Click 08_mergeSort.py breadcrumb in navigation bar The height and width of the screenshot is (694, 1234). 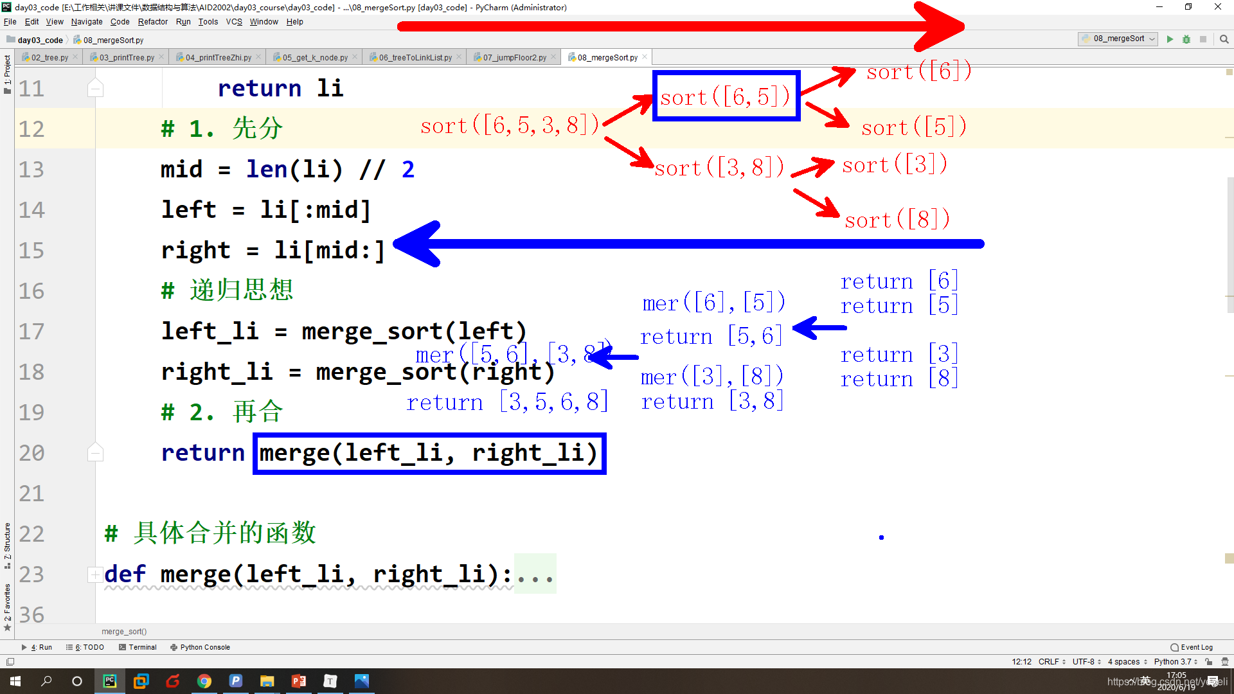tap(108, 40)
